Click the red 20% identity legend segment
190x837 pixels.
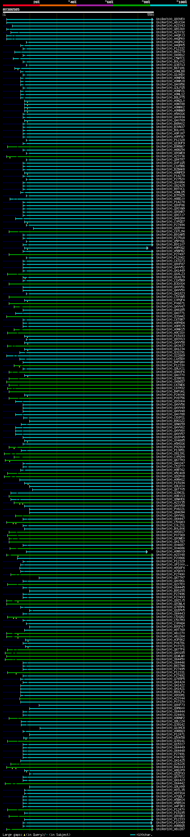pyautogui.click(x=21, y=5)
